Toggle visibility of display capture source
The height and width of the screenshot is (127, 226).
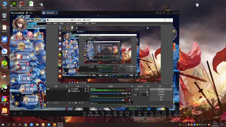[85, 89]
